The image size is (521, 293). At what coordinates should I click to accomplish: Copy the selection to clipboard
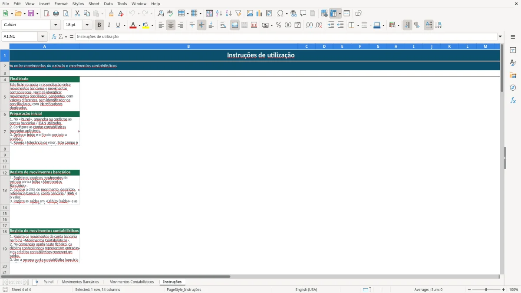click(87, 13)
